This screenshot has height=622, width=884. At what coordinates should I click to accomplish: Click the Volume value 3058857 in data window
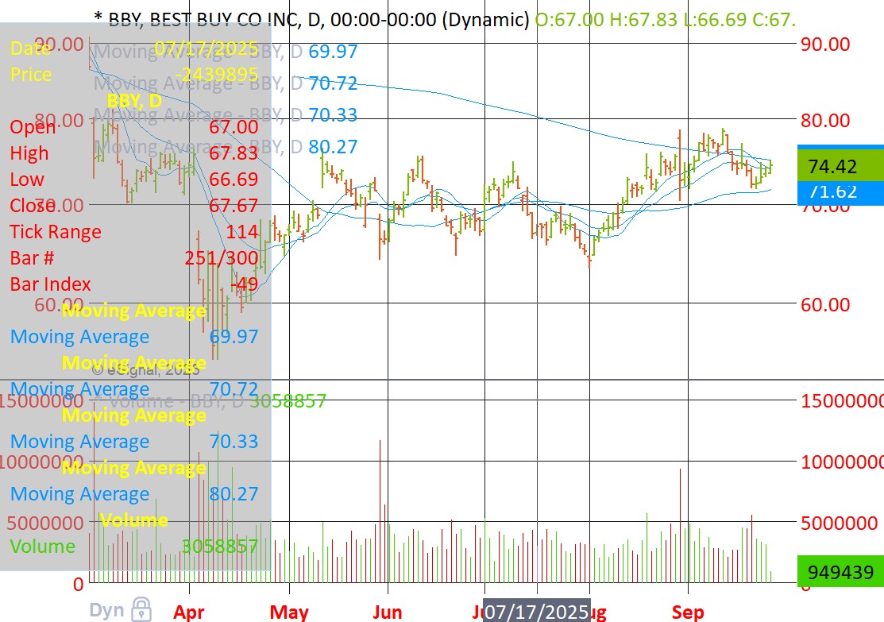pos(219,547)
